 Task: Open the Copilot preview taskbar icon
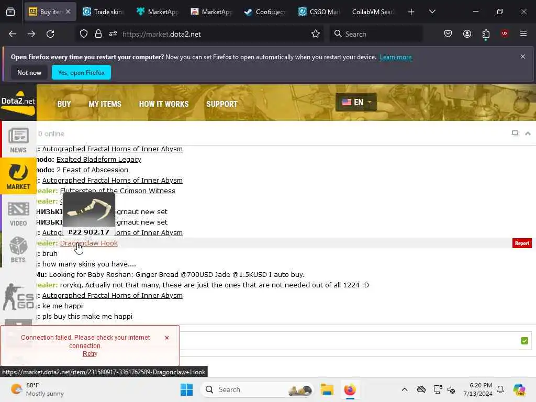tap(519, 389)
